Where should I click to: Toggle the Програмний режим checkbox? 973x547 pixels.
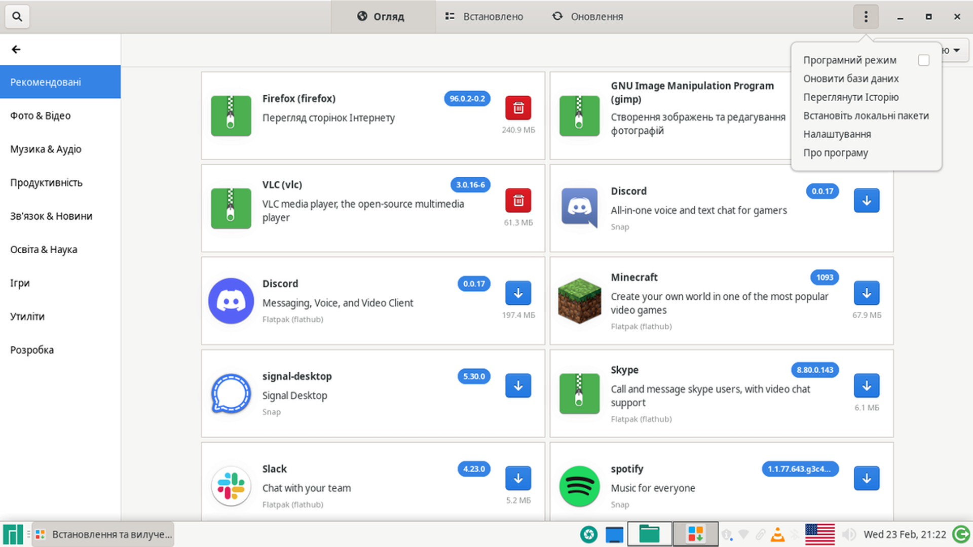923,60
